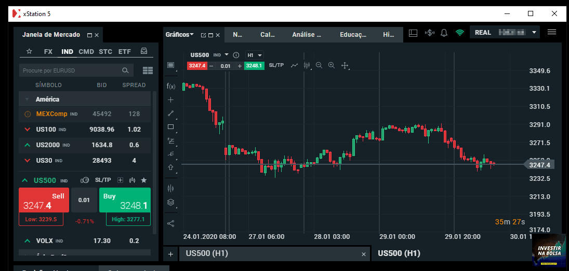Click the MEXComp info icon
The width and height of the screenshot is (569, 271).
(x=28, y=114)
